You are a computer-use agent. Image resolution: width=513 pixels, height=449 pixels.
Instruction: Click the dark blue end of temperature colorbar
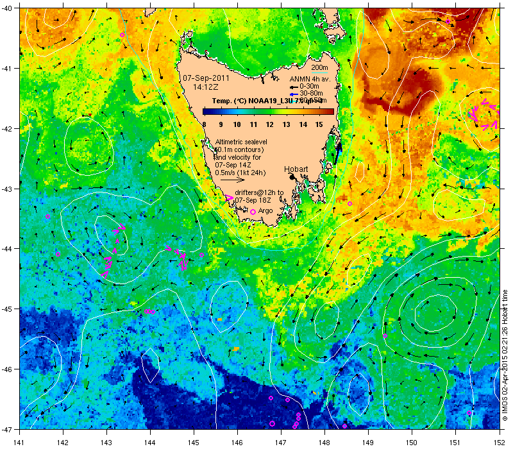(206, 112)
